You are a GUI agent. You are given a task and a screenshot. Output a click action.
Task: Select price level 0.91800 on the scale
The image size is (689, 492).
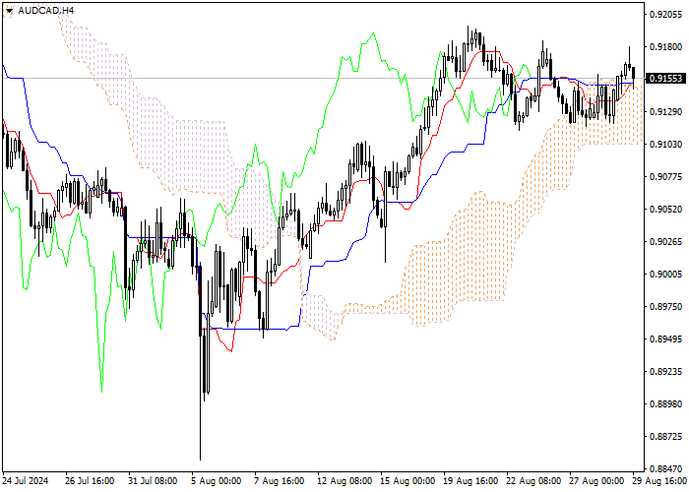click(666, 46)
